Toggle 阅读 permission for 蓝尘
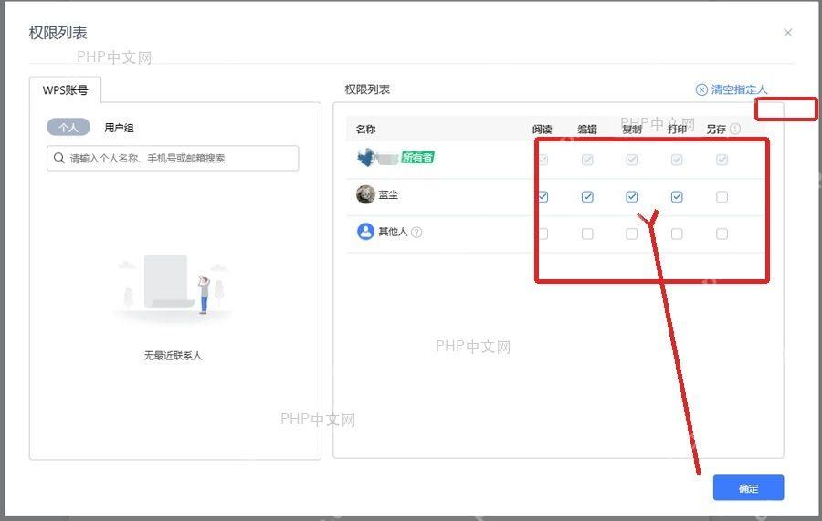822x521 pixels. pyautogui.click(x=543, y=196)
